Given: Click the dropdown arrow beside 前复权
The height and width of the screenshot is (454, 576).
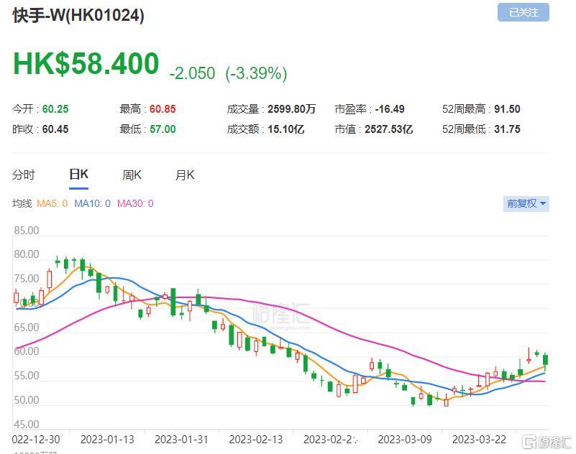Looking at the screenshot, I should pyautogui.click(x=543, y=203).
